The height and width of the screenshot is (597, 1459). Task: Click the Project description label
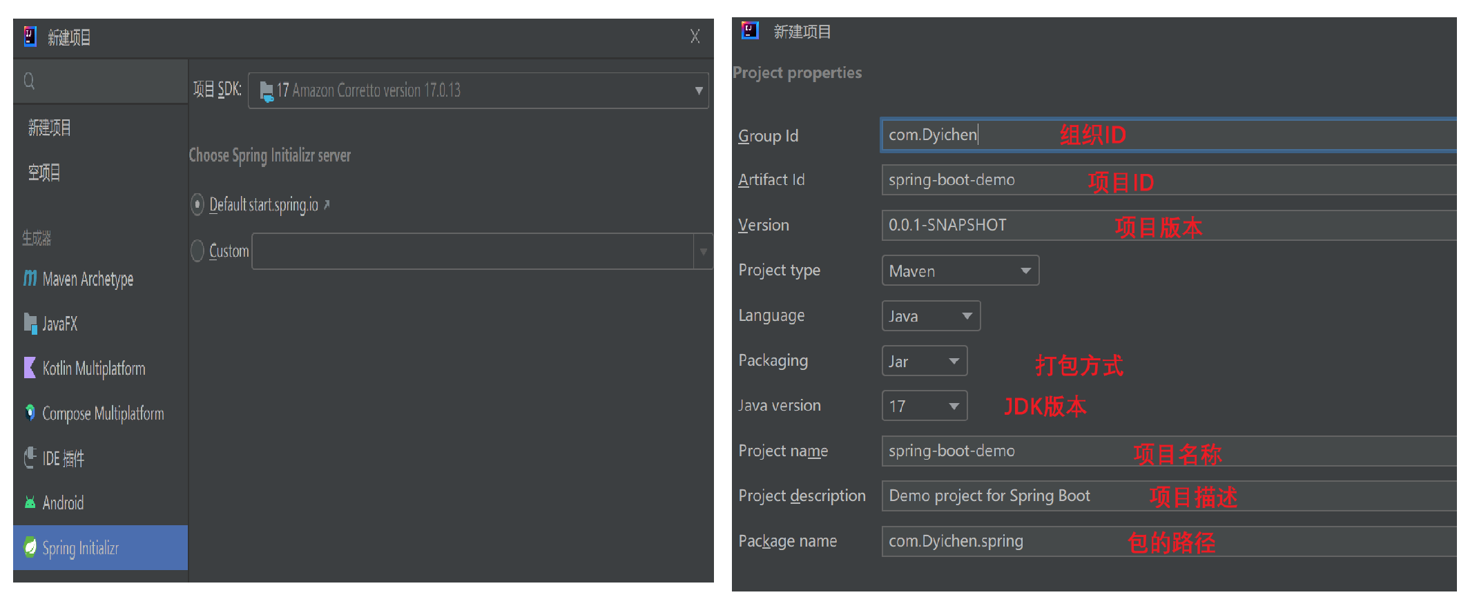click(x=802, y=496)
